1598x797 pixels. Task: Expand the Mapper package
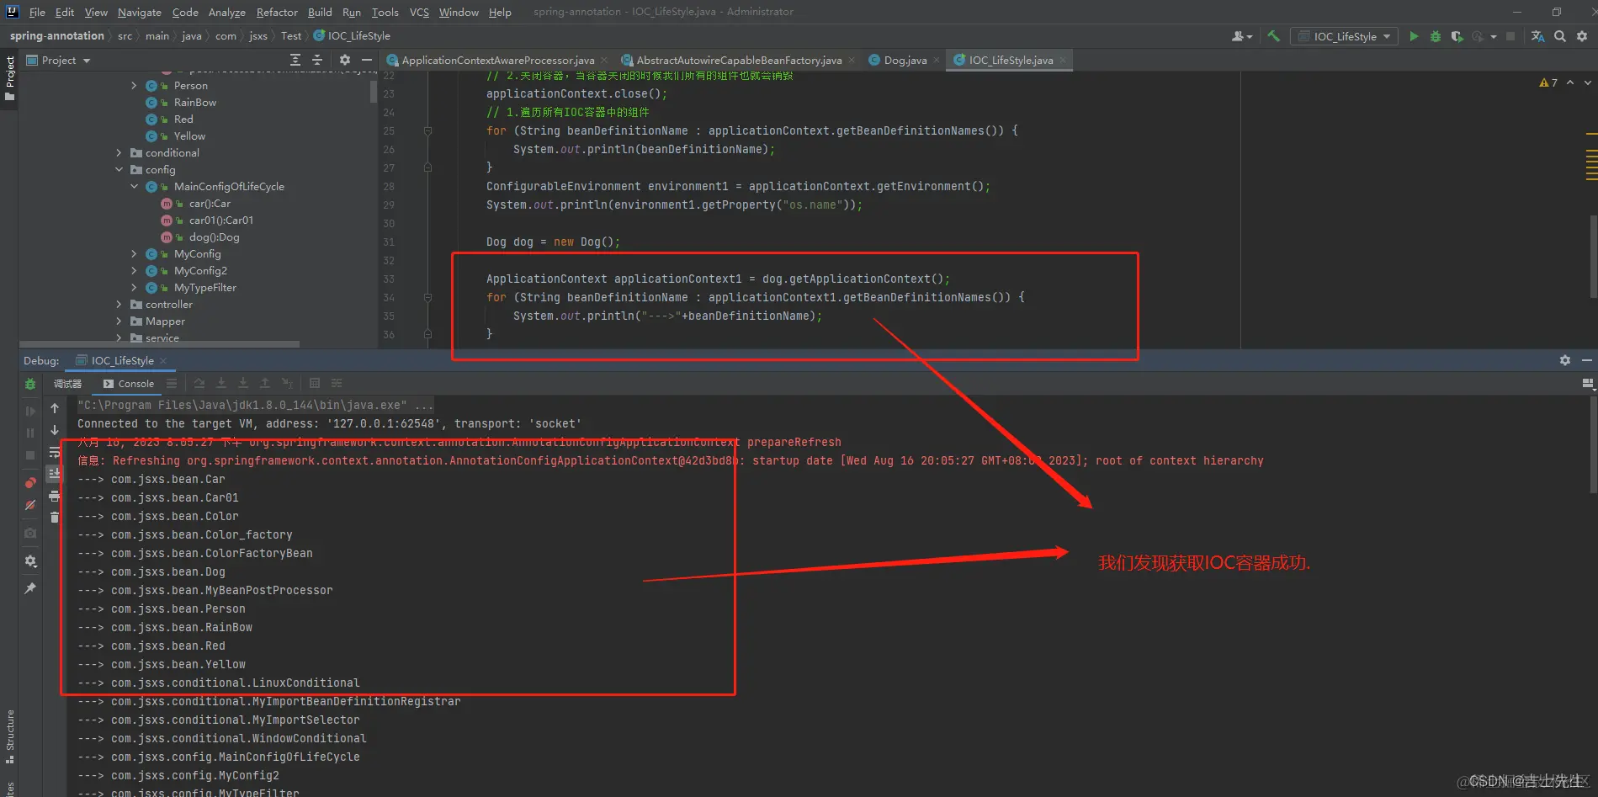pos(119,321)
